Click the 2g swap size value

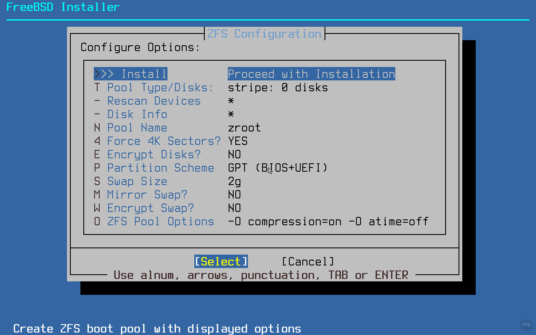coord(233,181)
